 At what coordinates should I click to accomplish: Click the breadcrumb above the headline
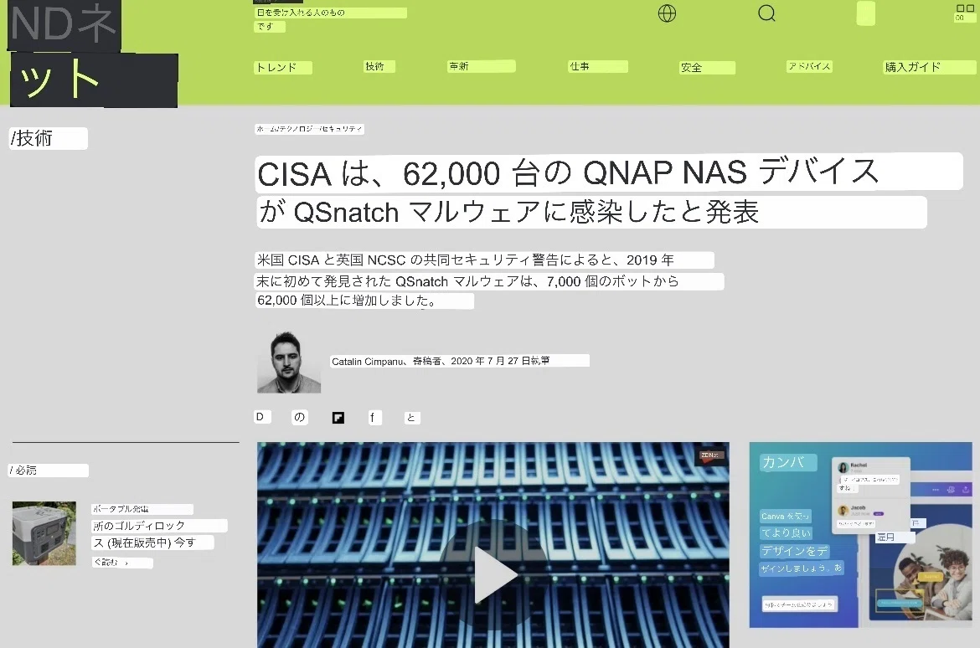coord(309,129)
